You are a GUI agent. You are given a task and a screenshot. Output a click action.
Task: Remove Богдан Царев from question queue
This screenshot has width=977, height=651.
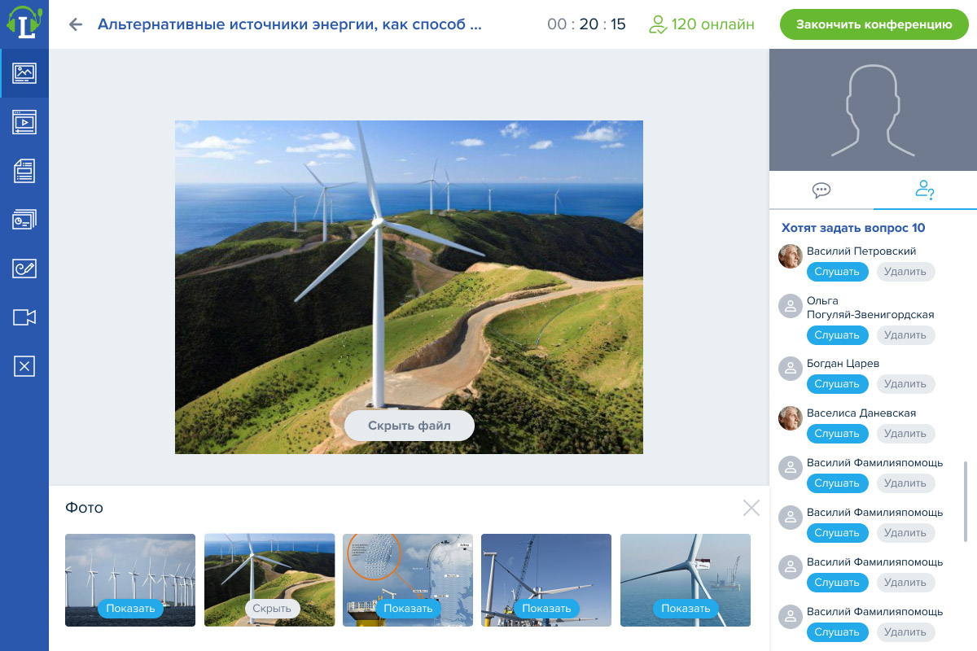905,384
